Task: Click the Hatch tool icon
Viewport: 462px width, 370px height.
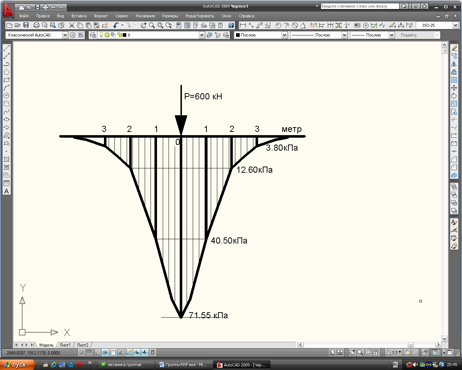Action: 6,159
